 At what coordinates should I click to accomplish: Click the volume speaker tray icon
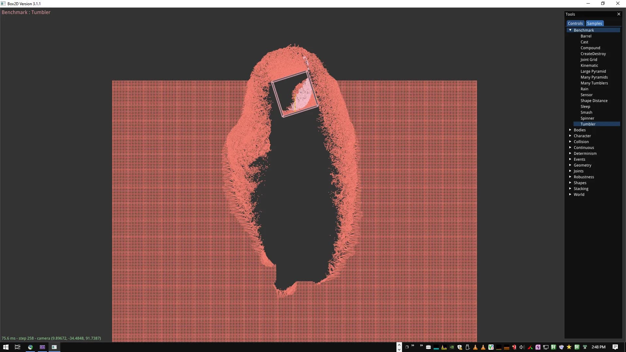click(x=522, y=347)
